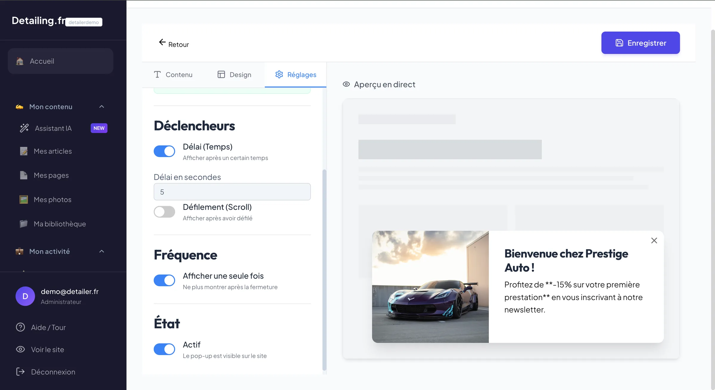The height and width of the screenshot is (390, 715).
Task: Click the Voir le site eye icon
Action: [x=20, y=349]
